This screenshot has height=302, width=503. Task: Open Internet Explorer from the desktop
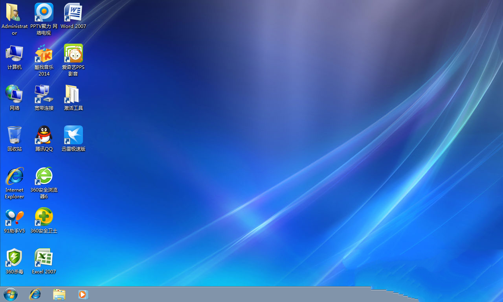(x=14, y=176)
